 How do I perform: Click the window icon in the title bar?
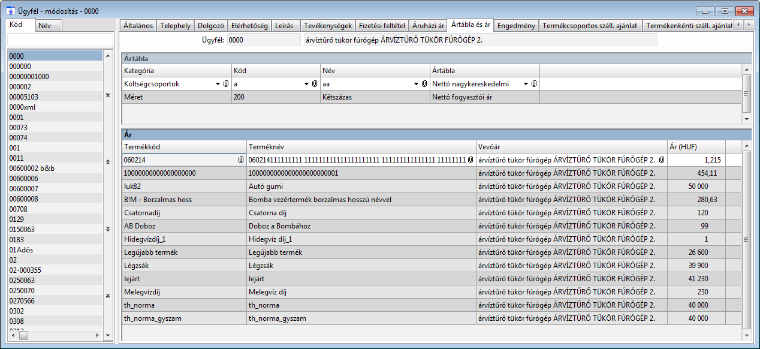11,11
